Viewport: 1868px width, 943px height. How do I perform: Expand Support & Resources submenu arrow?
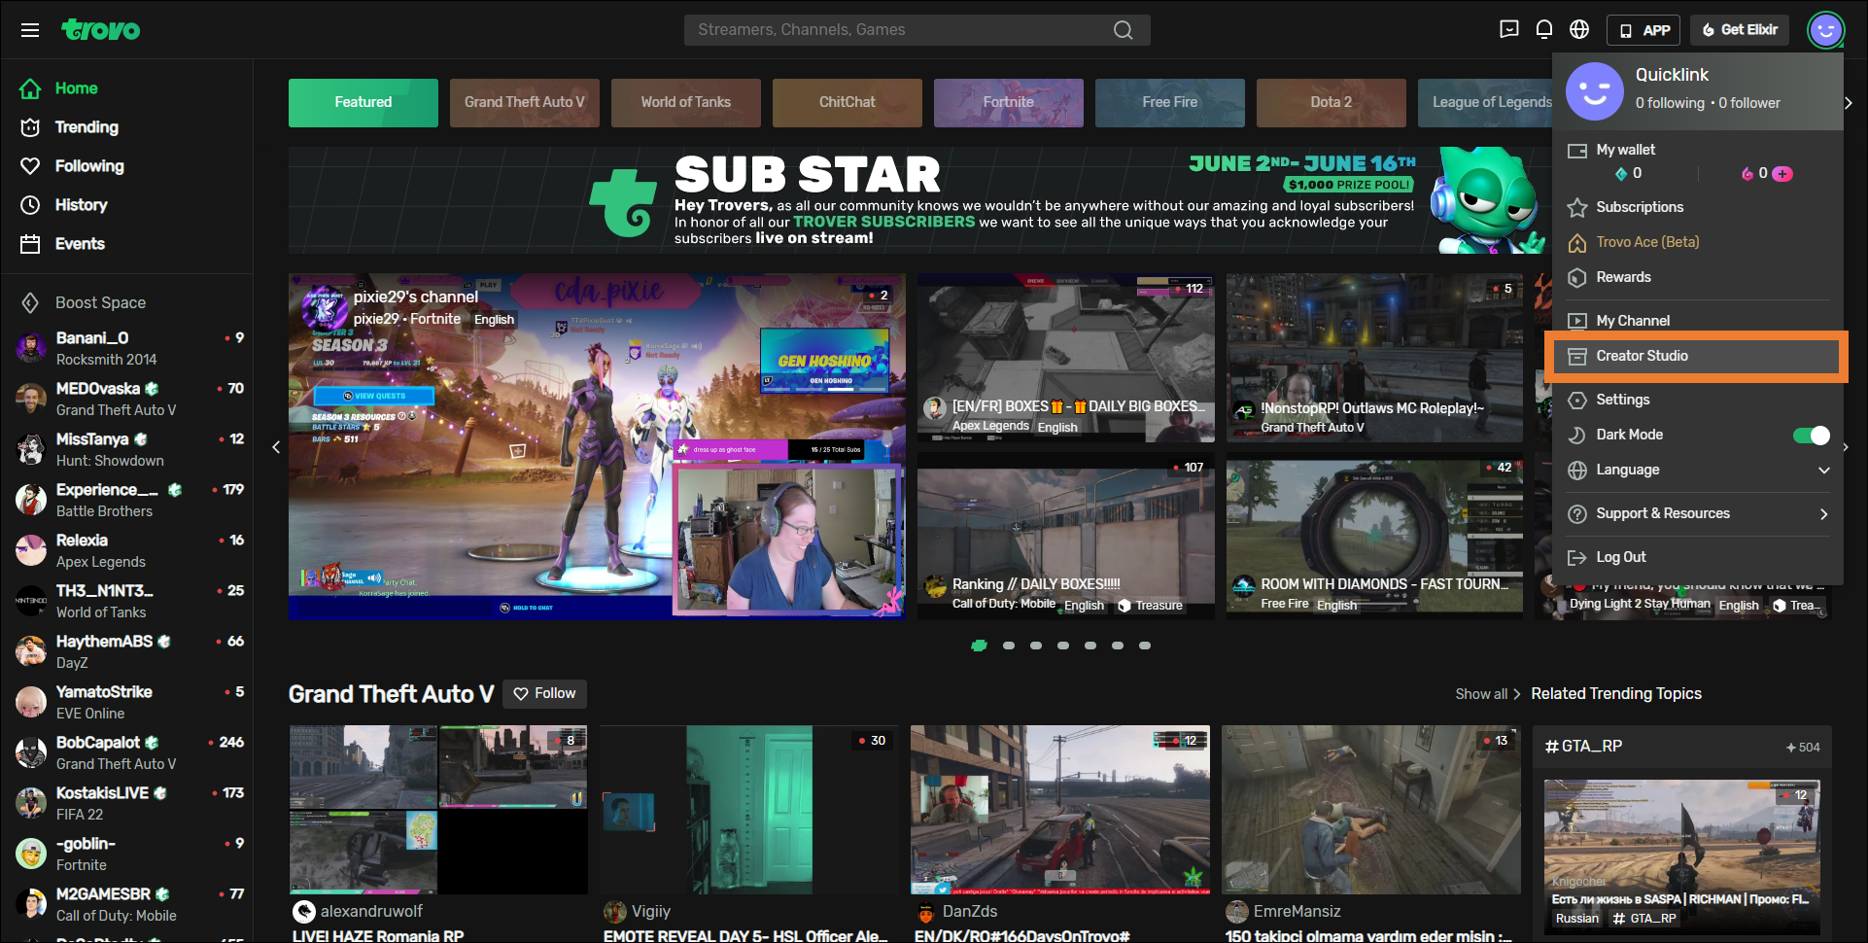1824,513
